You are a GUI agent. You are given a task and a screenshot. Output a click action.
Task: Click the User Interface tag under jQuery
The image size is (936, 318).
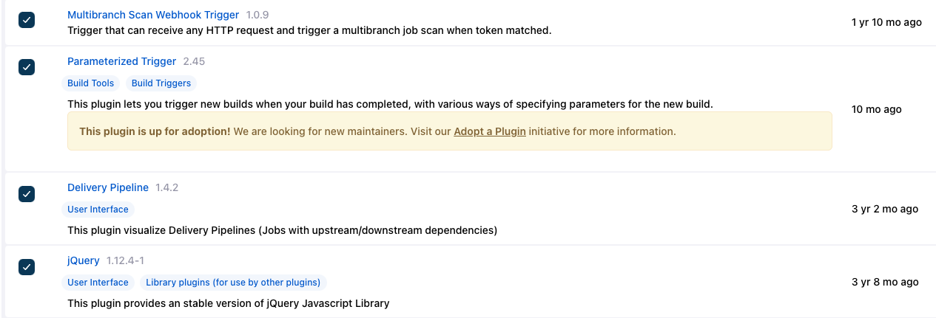[x=98, y=283]
